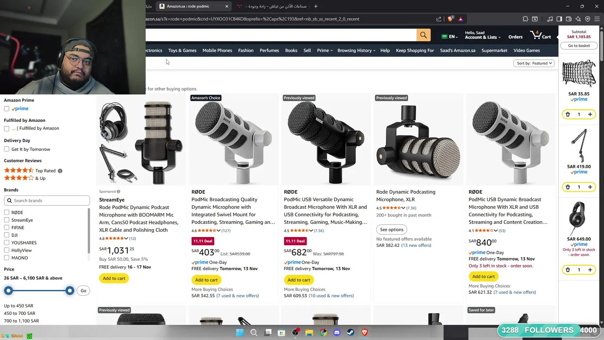Viewport: 604px width, 340px height.
Task: Click the Brave shield icon in address bar
Action: point(450,19)
